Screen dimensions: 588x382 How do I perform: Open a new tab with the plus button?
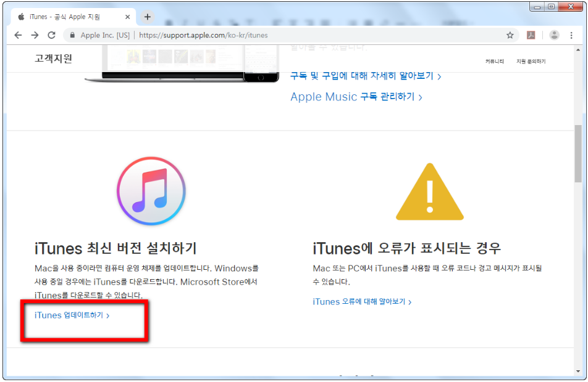148,17
